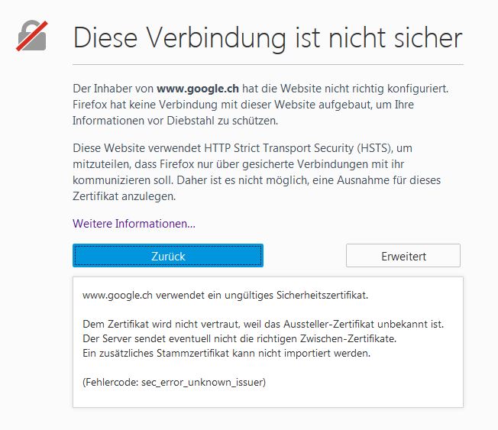Click www.google.ch in the error details box
The width and height of the screenshot is (498, 430).
pyautogui.click(x=115, y=294)
